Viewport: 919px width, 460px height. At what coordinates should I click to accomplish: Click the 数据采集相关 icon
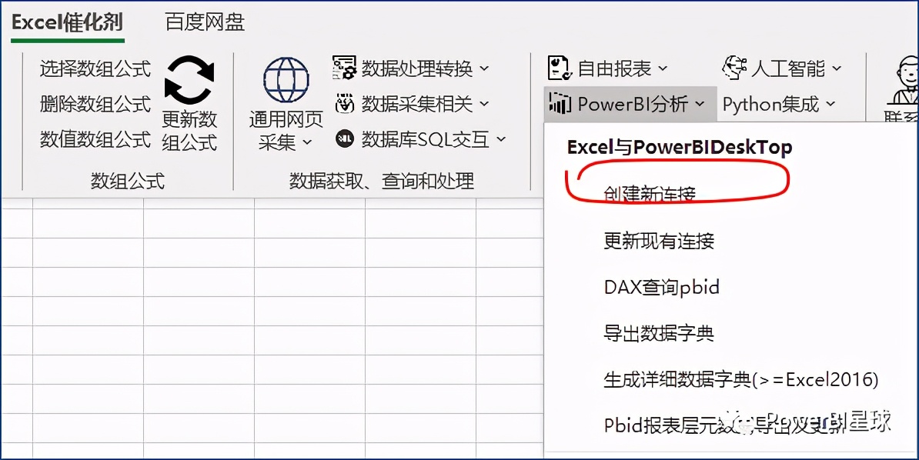click(346, 103)
